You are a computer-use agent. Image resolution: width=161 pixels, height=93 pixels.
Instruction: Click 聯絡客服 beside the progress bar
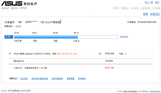(124, 37)
